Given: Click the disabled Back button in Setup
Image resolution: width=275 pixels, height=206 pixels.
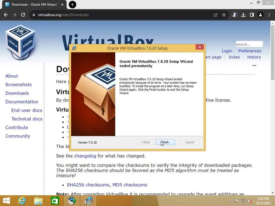Looking at the screenshot, I should [145, 142].
